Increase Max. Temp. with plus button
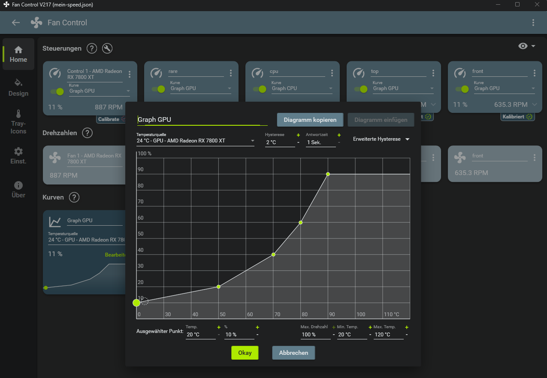547x378 pixels. (x=407, y=327)
